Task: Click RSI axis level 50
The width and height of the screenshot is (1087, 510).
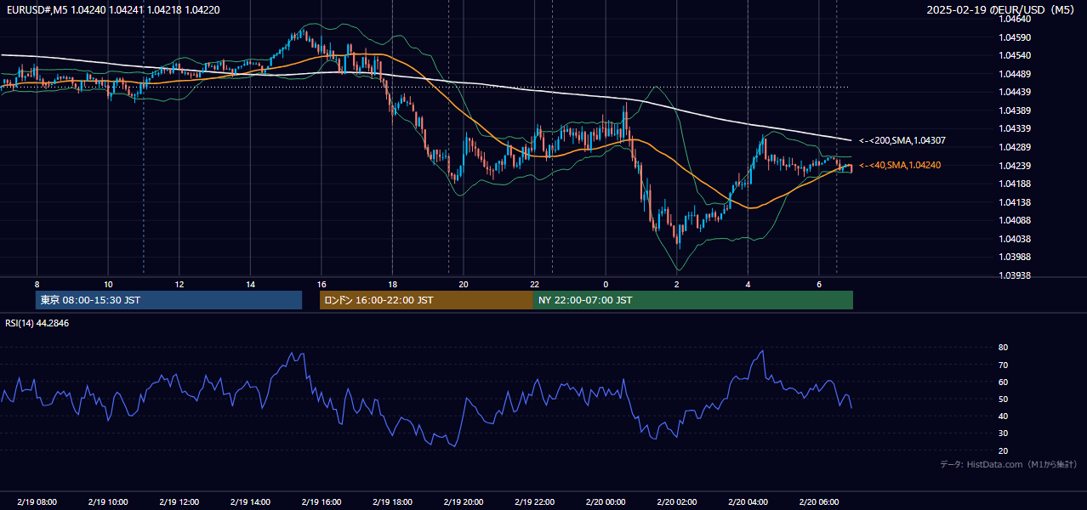Action: 1003,399
